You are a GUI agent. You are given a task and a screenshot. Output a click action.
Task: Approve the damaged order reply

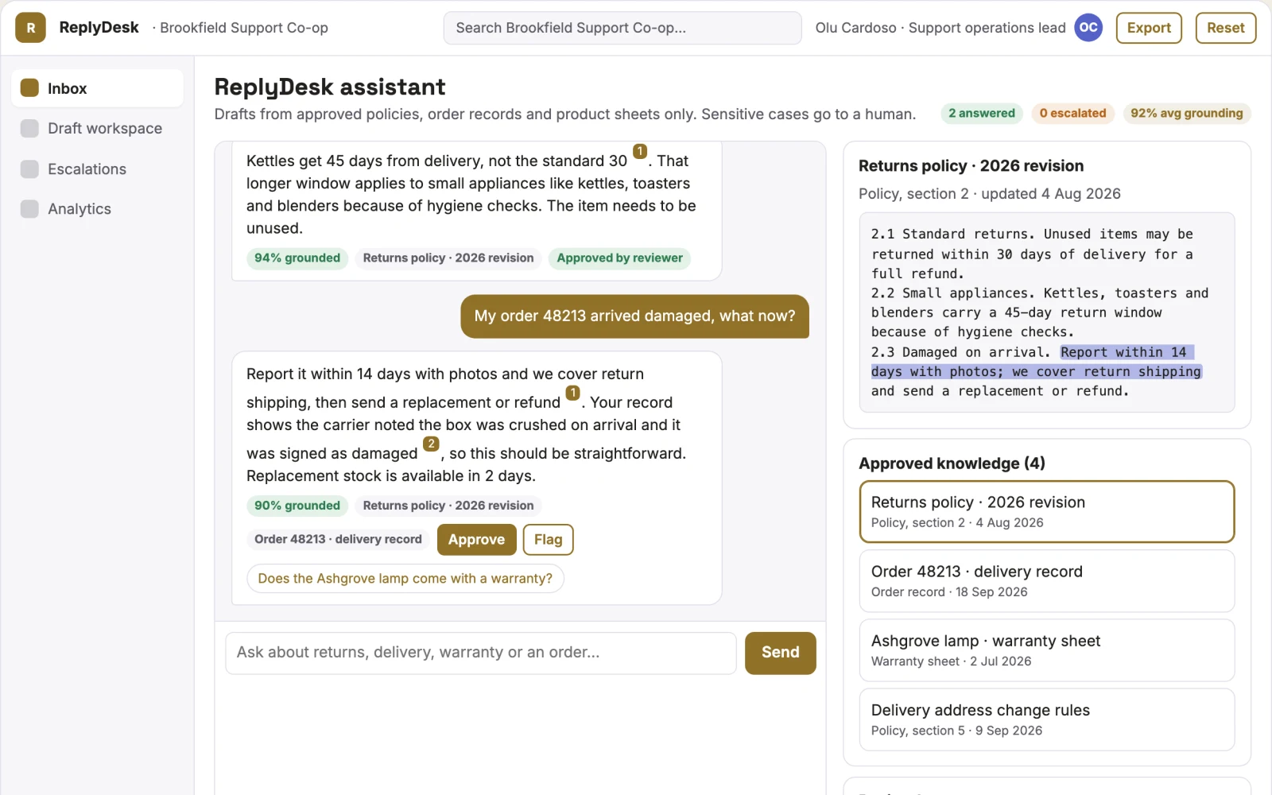coord(476,540)
